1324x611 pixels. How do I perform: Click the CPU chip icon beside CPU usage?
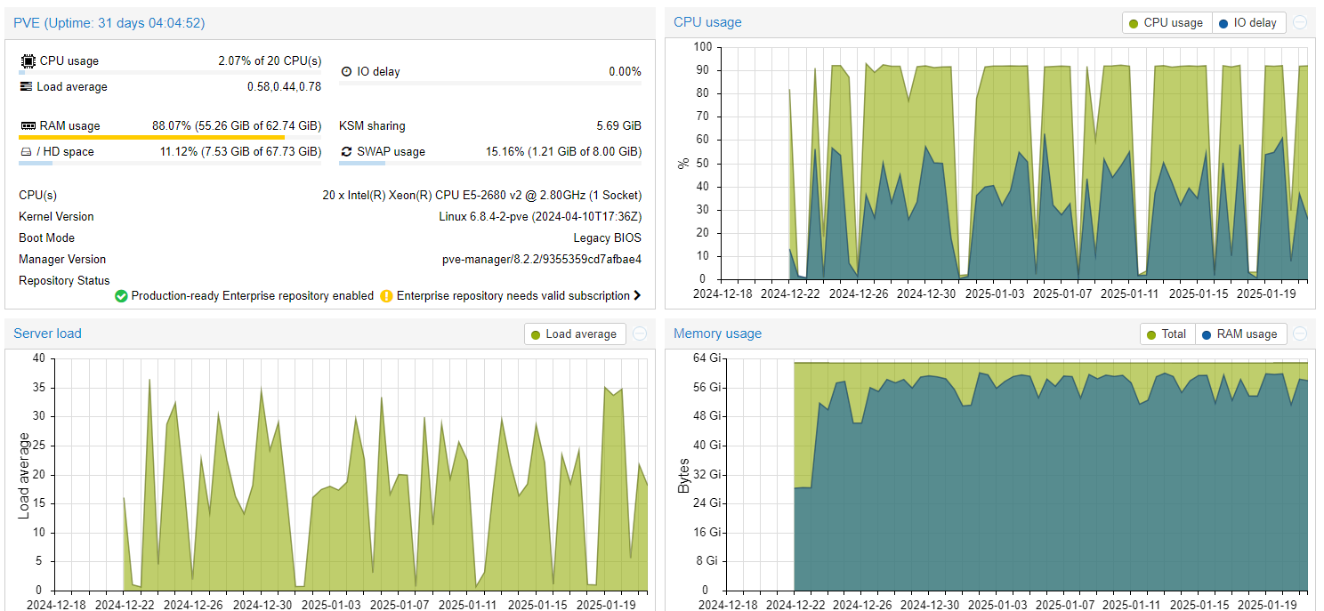[x=28, y=61]
